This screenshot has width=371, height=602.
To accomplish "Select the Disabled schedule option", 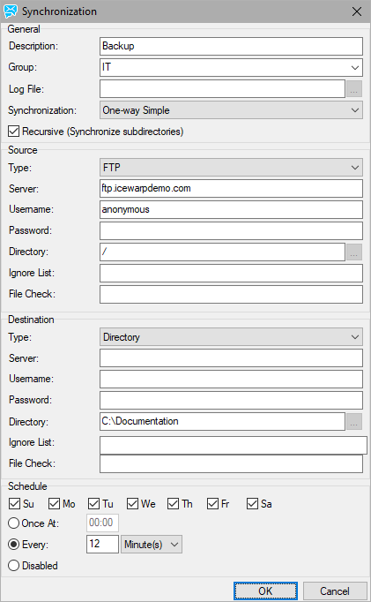I will coord(13,566).
